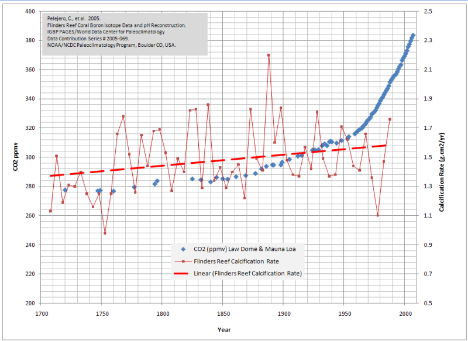
Task: Click the red dashed Linear legend marker
Action: point(184,273)
